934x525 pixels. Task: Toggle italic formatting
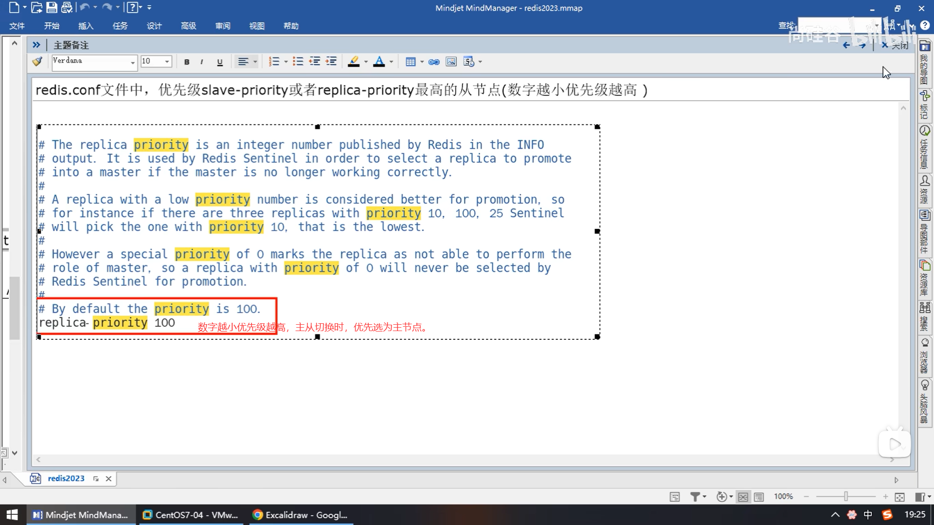pyautogui.click(x=201, y=62)
